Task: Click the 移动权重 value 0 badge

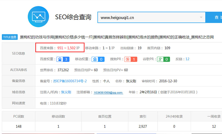Action: 101,59
